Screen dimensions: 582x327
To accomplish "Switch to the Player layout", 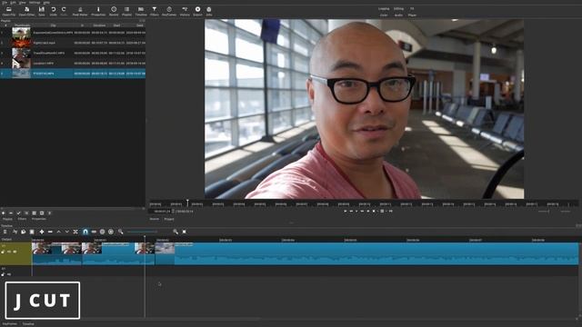I will (412, 15).
